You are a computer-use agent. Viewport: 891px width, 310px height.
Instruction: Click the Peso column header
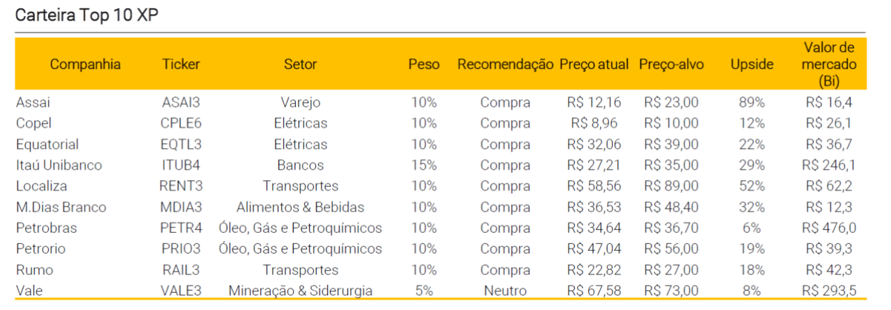(424, 65)
